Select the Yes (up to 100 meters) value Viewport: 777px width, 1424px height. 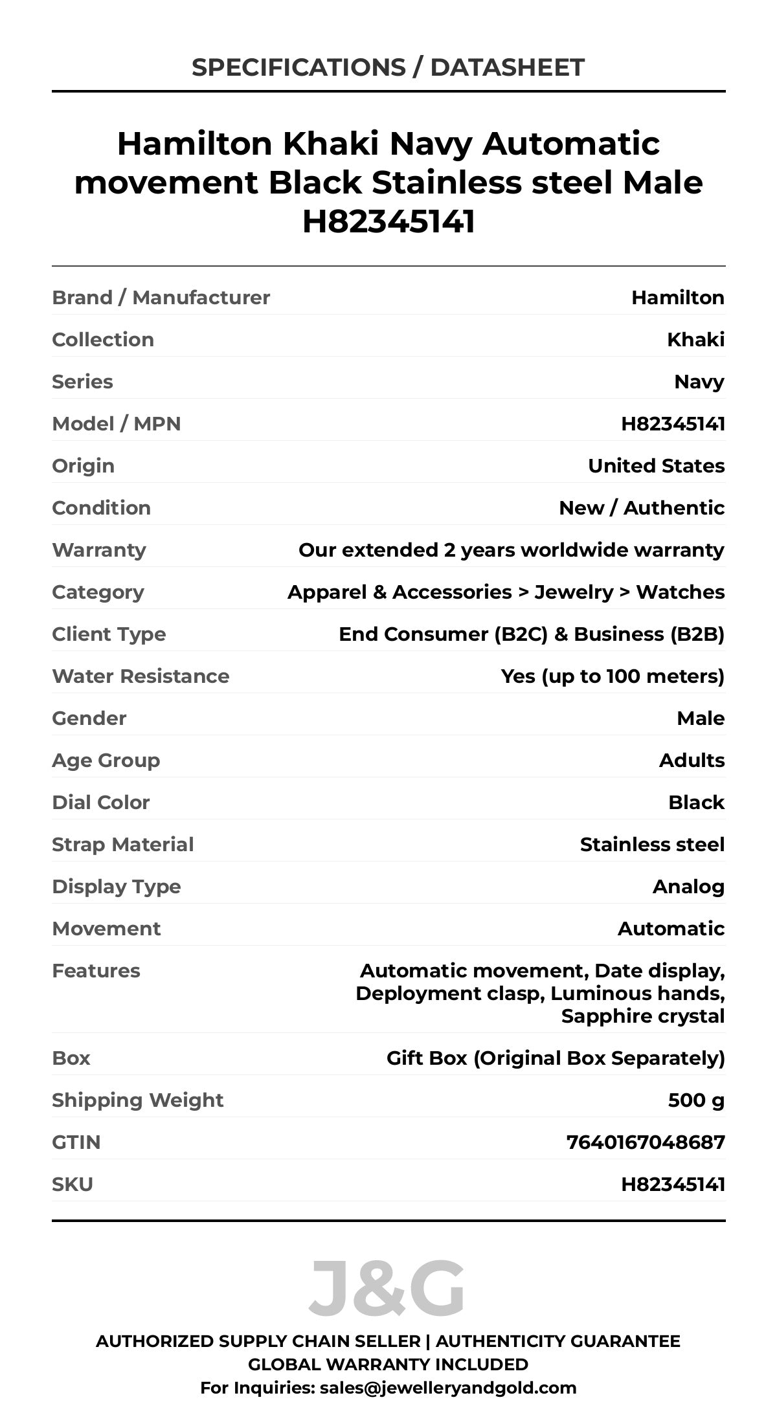(x=613, y=676)
